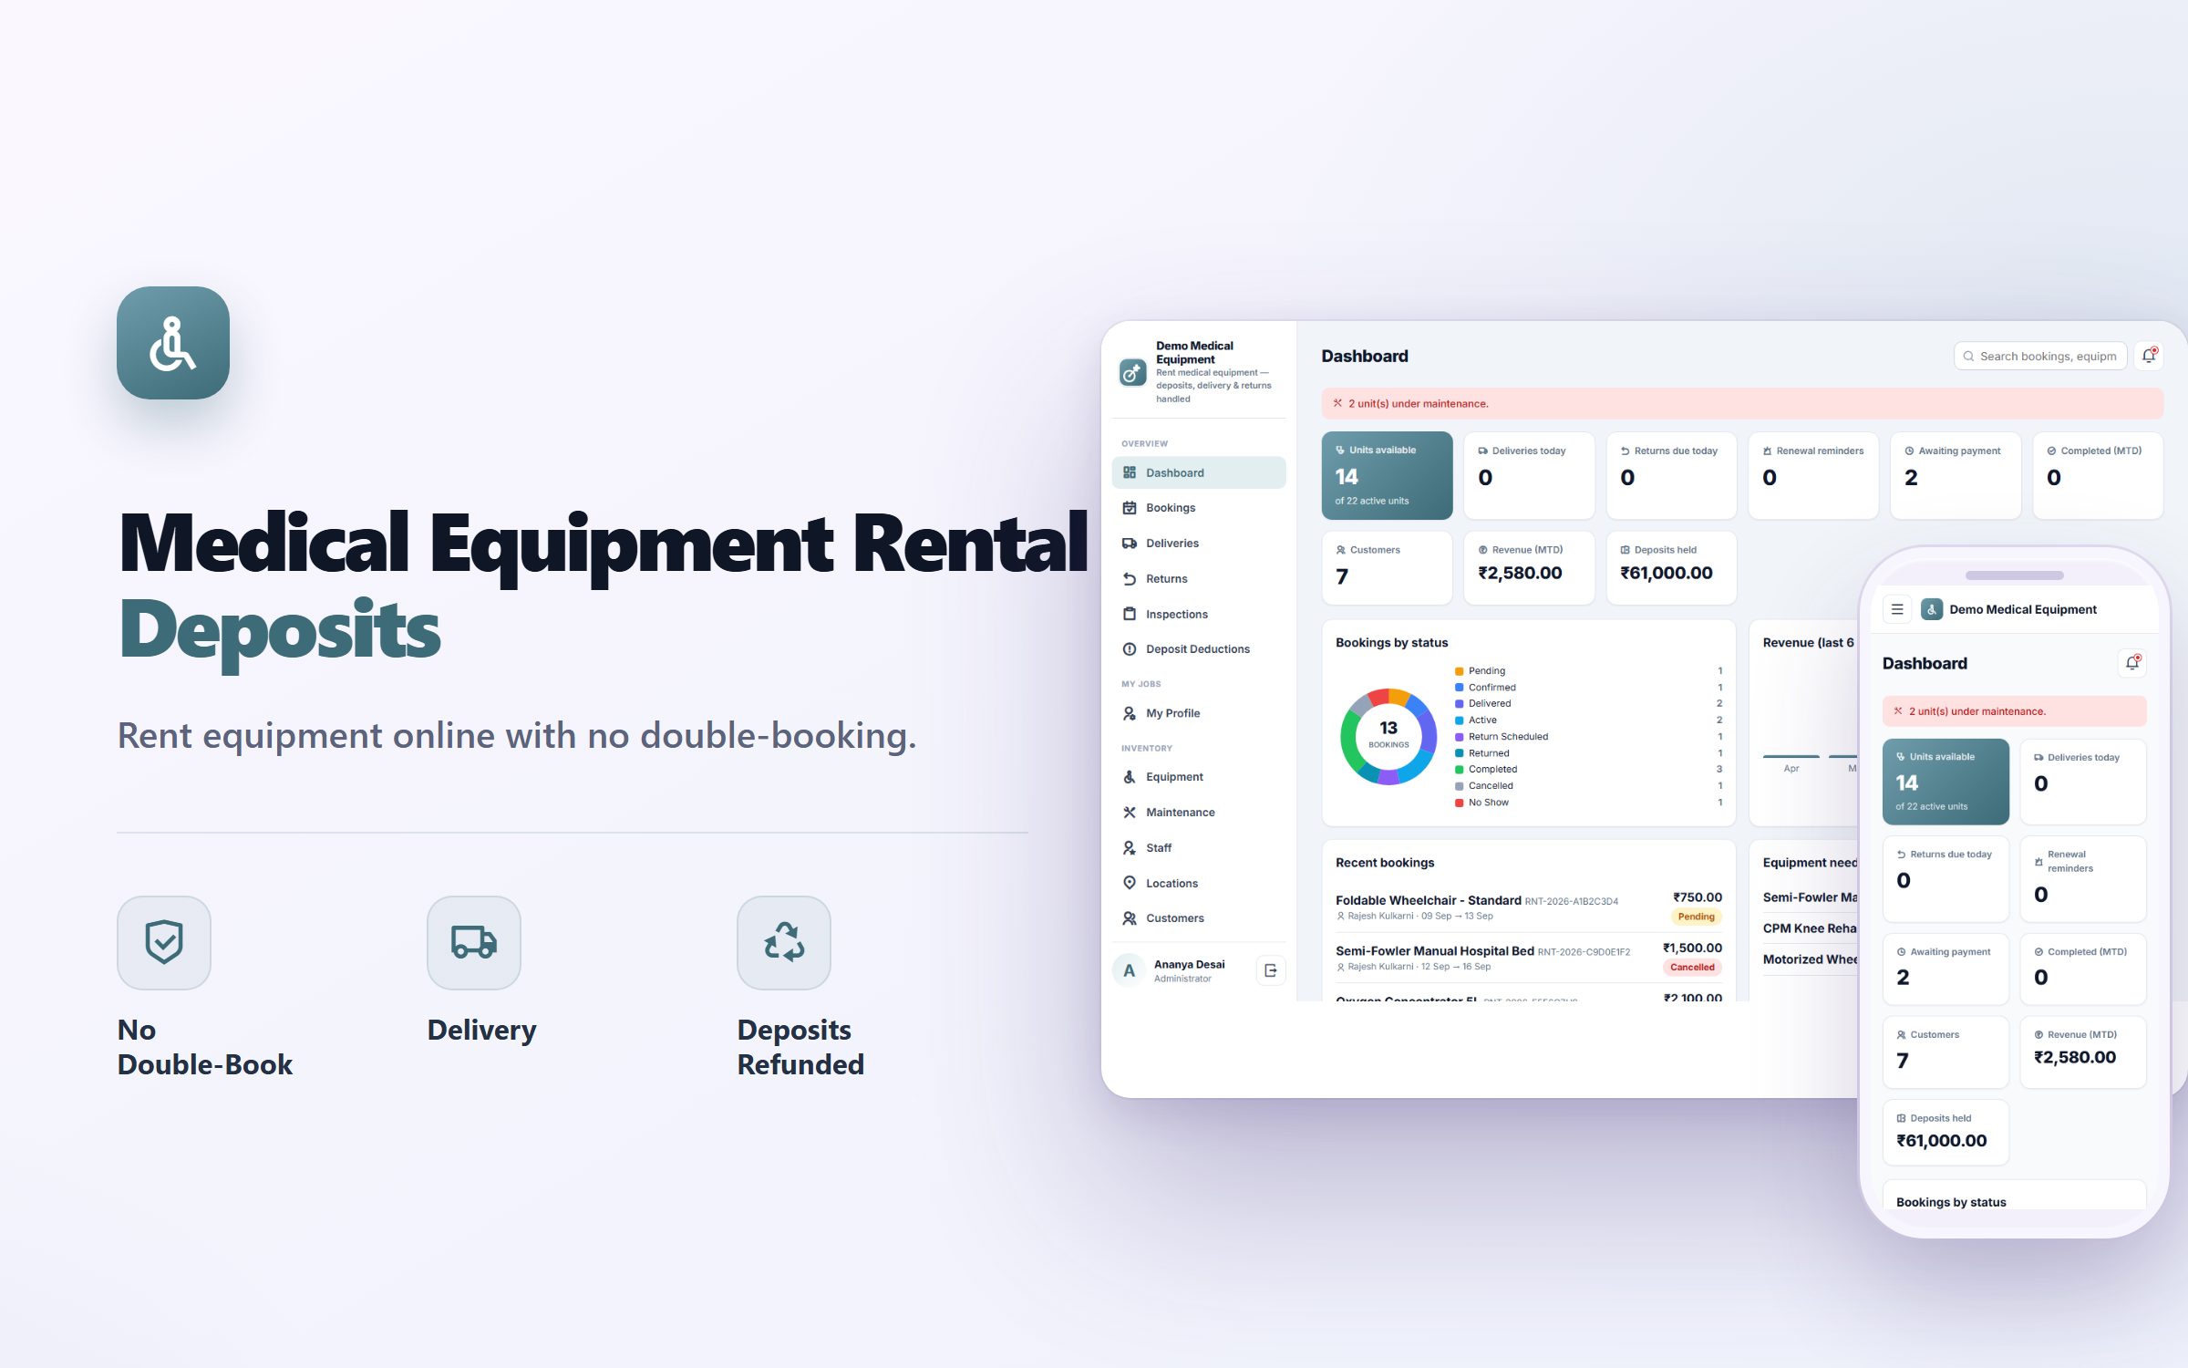Open My Profile in the sidebar
2188x1368 pixels.
pos(1199,713)
